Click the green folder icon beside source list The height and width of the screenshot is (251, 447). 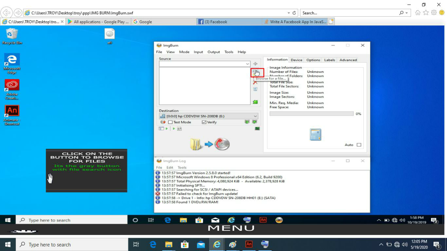coord(255,102)
